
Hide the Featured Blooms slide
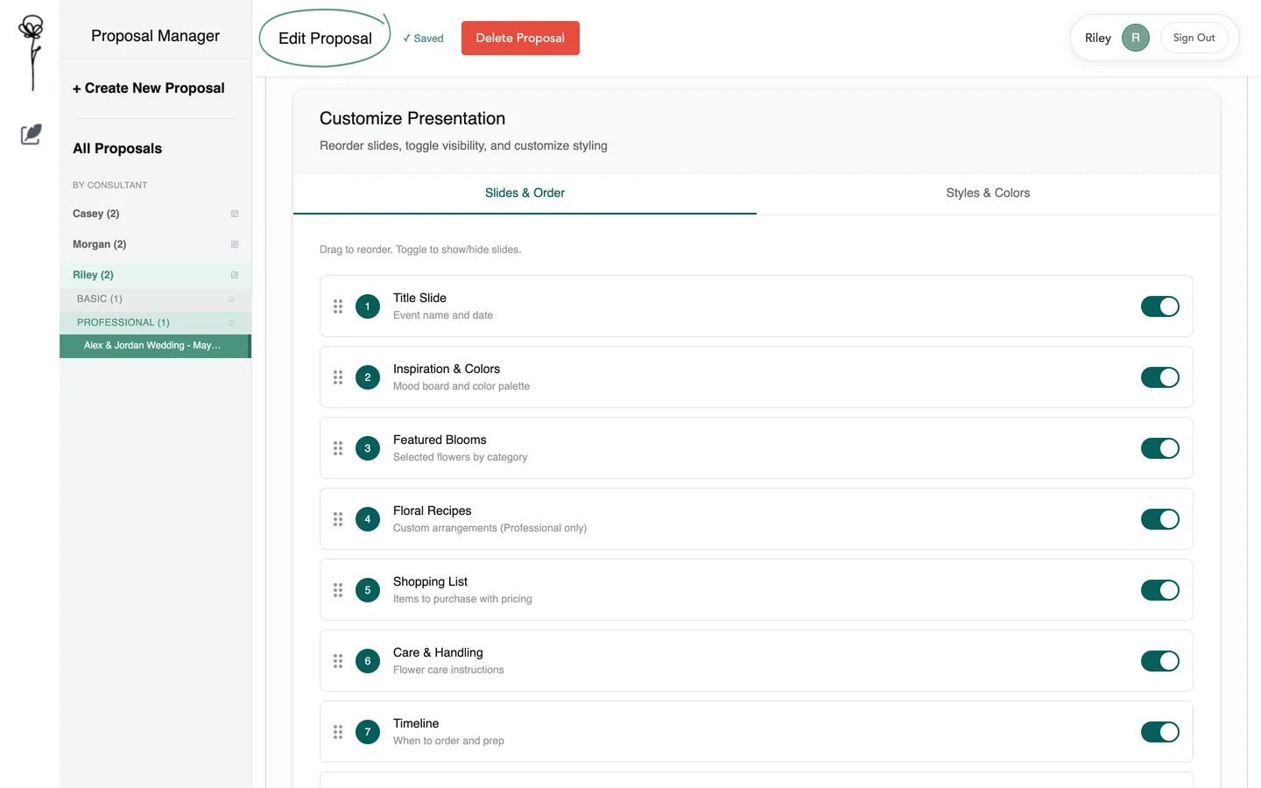coord(1159,448)
